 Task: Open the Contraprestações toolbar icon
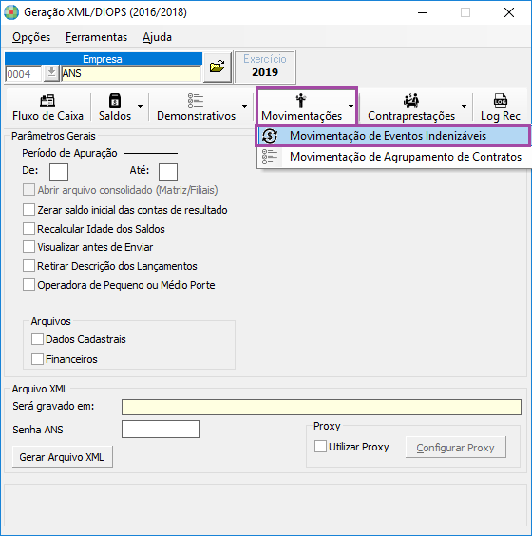click(x=411, y=101)
